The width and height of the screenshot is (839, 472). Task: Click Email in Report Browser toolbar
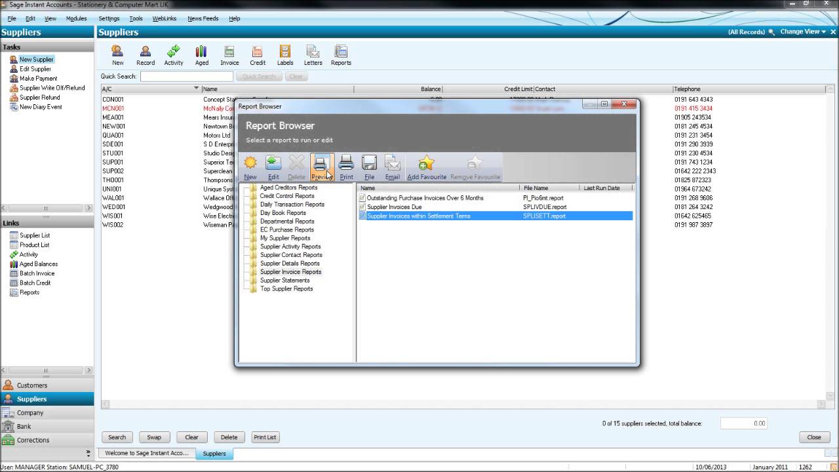(x=393, y=168)
